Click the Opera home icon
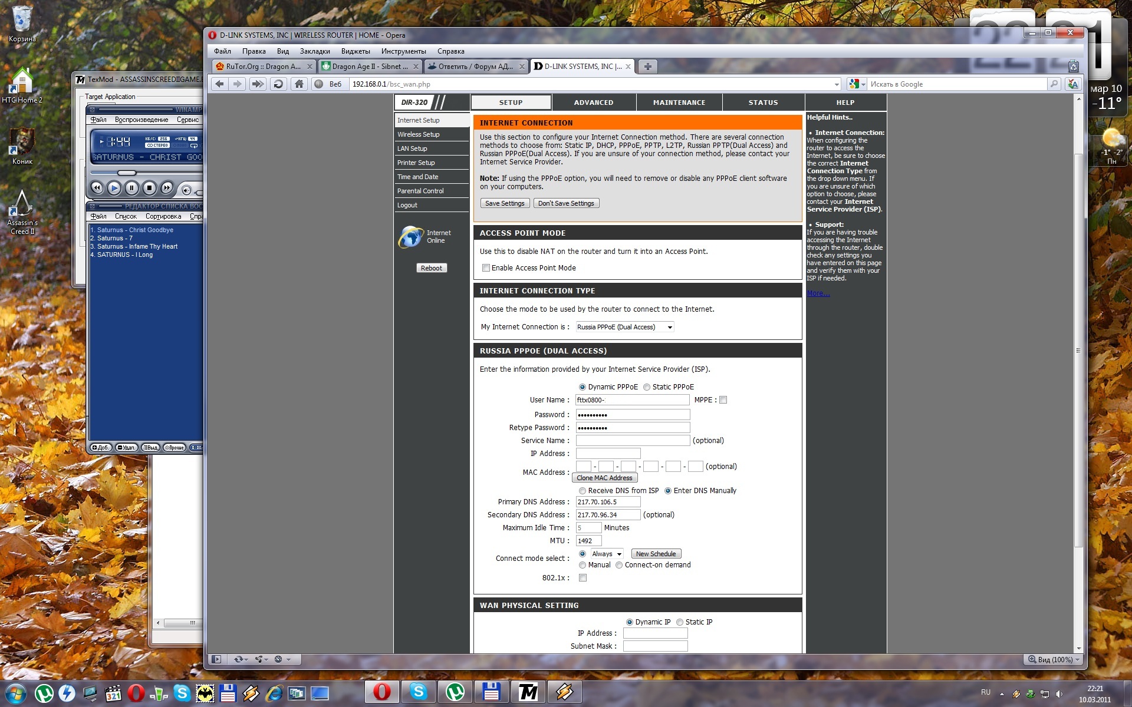This screenshot has height=707, width=1132. click(x=299, y=84)
